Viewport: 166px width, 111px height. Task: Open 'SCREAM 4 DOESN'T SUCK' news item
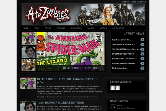[x=123, y=54]
